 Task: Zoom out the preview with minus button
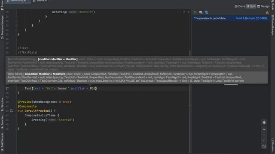[x=264, y=135]
